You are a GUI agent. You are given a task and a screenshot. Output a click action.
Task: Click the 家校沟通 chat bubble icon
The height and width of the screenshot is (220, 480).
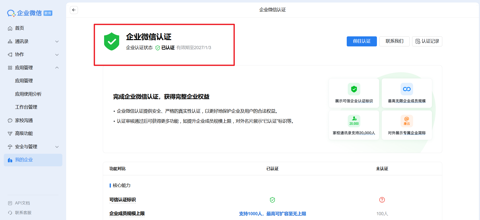[10, 120]
